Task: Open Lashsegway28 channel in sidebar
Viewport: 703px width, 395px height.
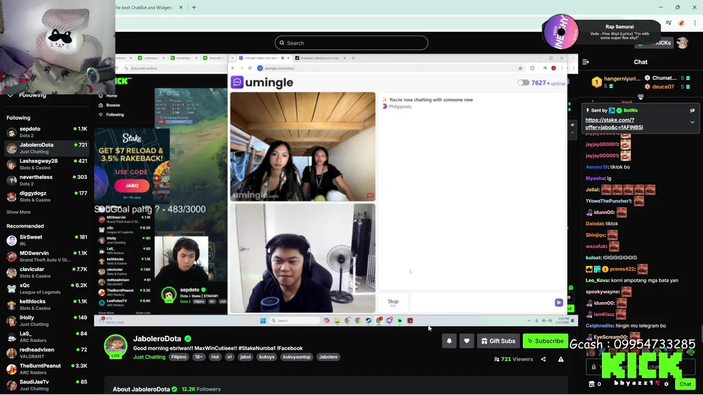Action: 47,164
